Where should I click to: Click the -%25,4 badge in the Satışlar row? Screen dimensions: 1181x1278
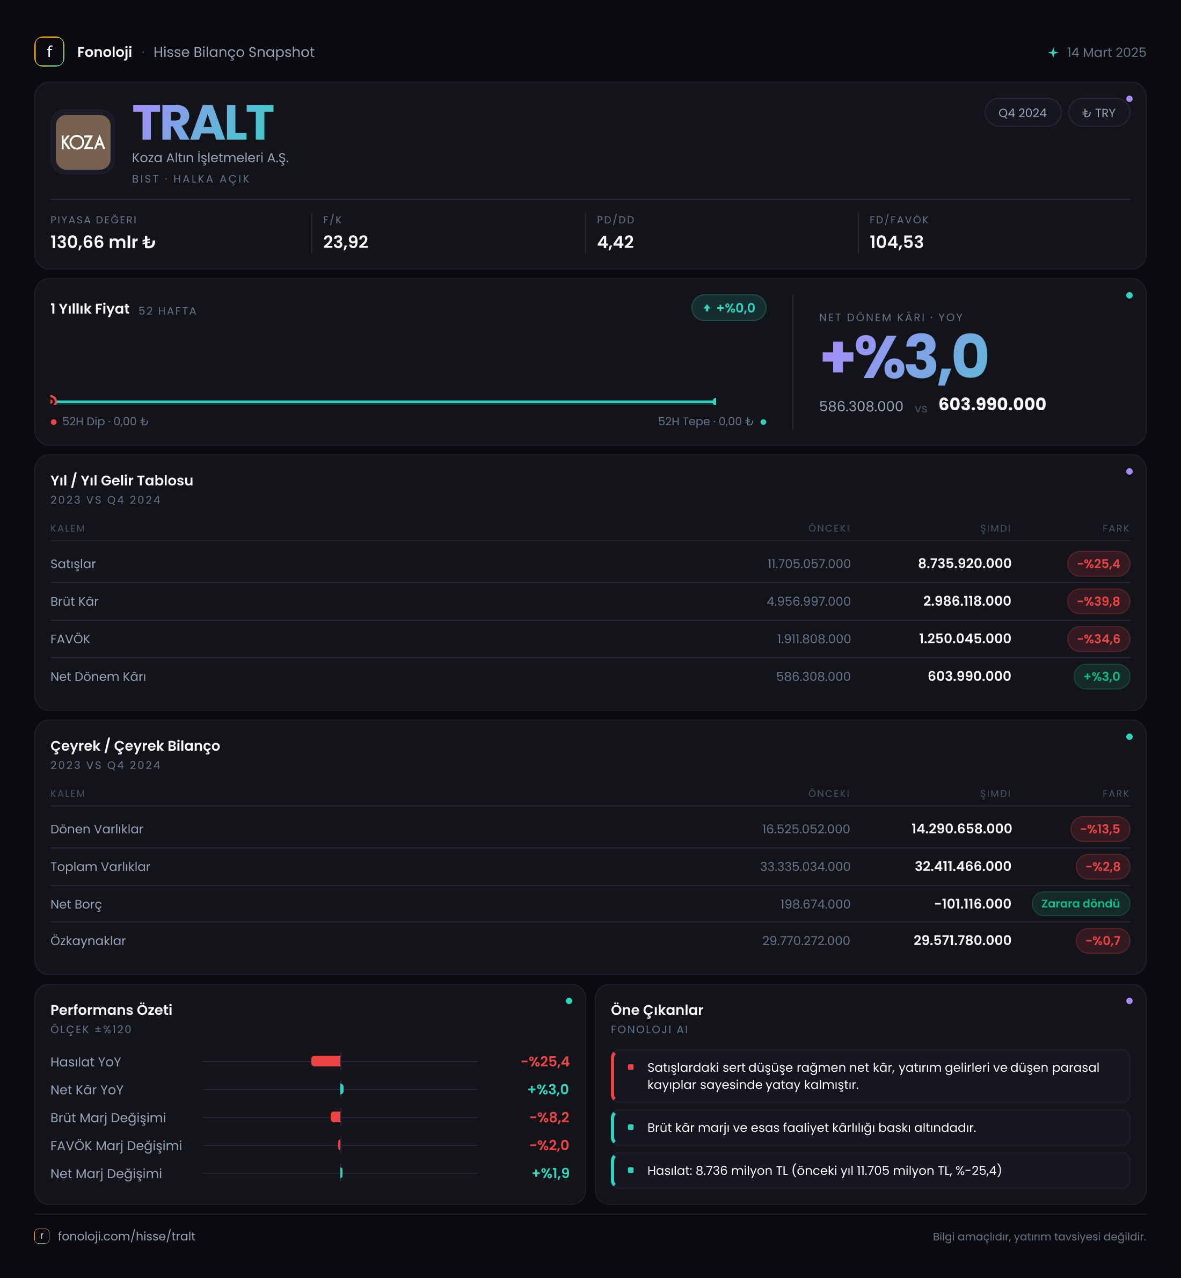(1098, 564)
